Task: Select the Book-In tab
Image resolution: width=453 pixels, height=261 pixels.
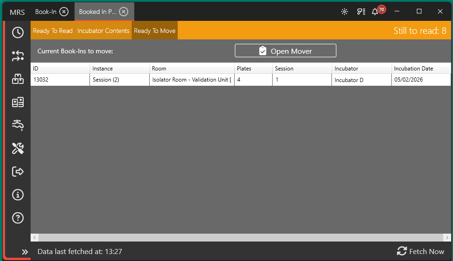Action: point(45,12)
